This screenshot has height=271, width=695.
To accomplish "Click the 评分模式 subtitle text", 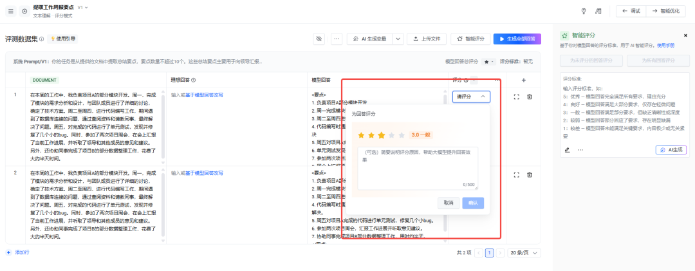I will (x=63, y=15).
